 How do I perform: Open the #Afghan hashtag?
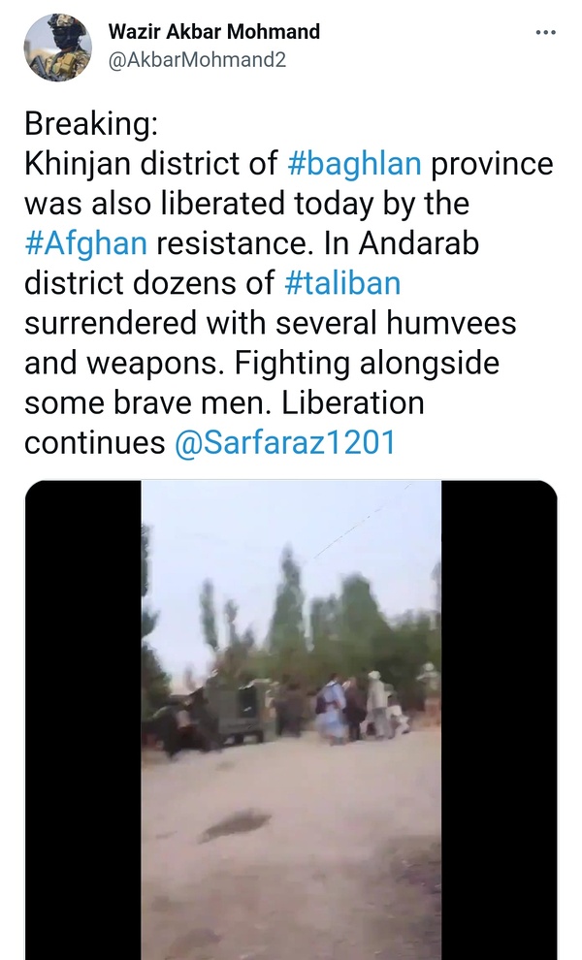coord(85,243)
